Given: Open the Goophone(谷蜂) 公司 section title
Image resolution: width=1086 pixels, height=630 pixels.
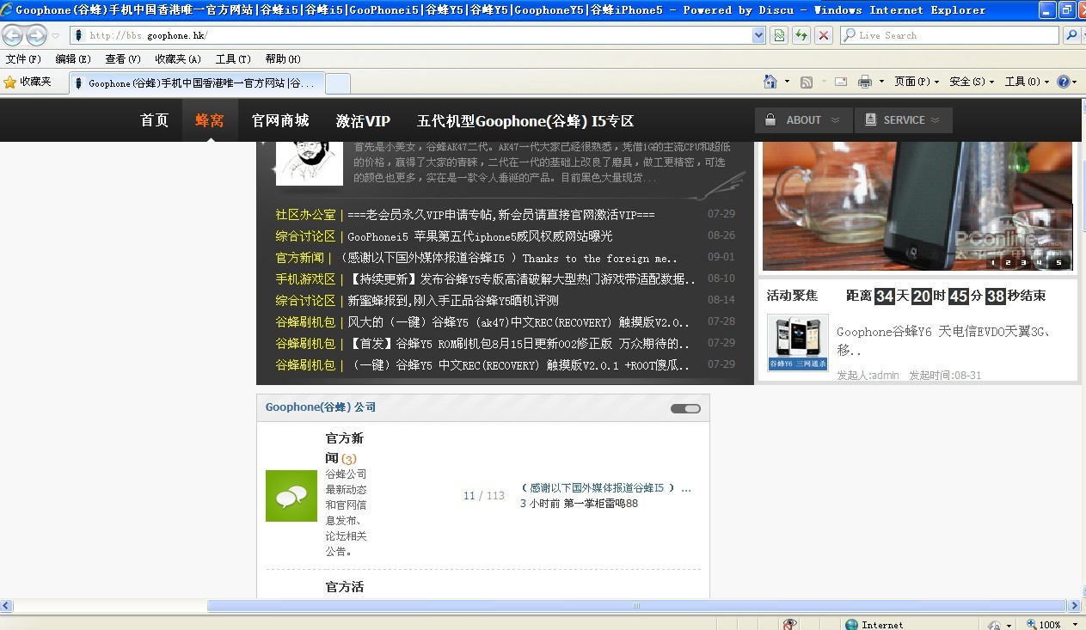Looking at the screenshot, I should [321, 407].
